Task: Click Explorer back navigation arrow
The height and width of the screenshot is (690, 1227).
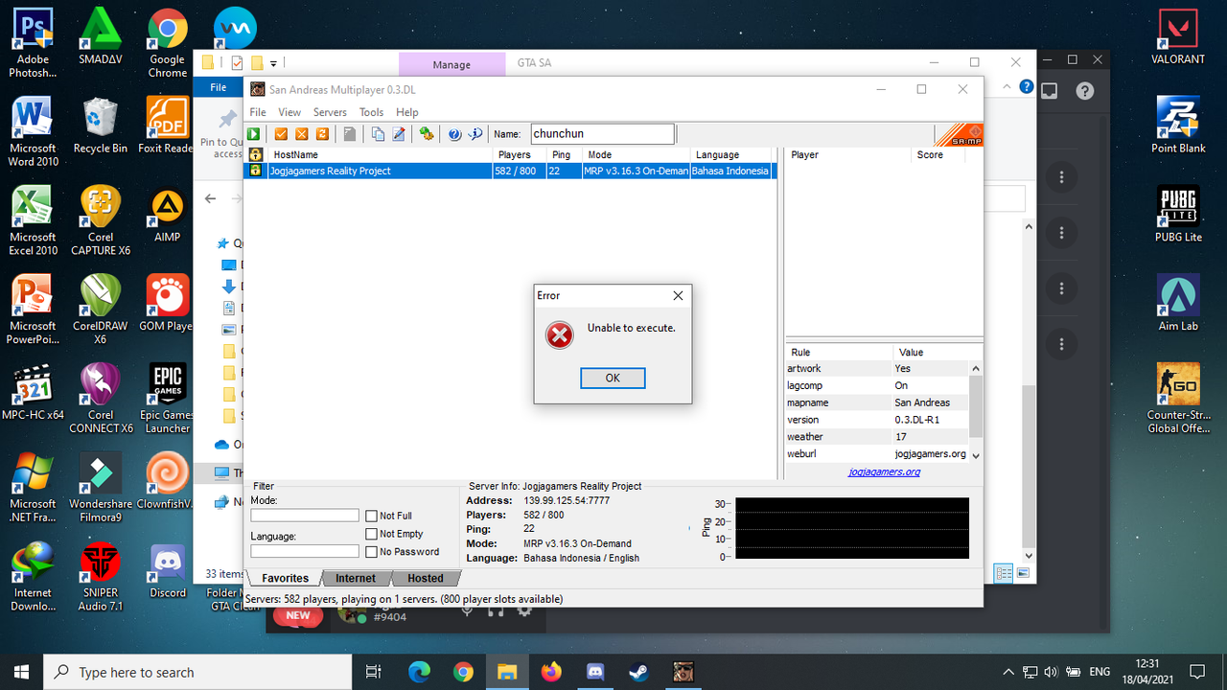Action: click(x=211, y=199)
